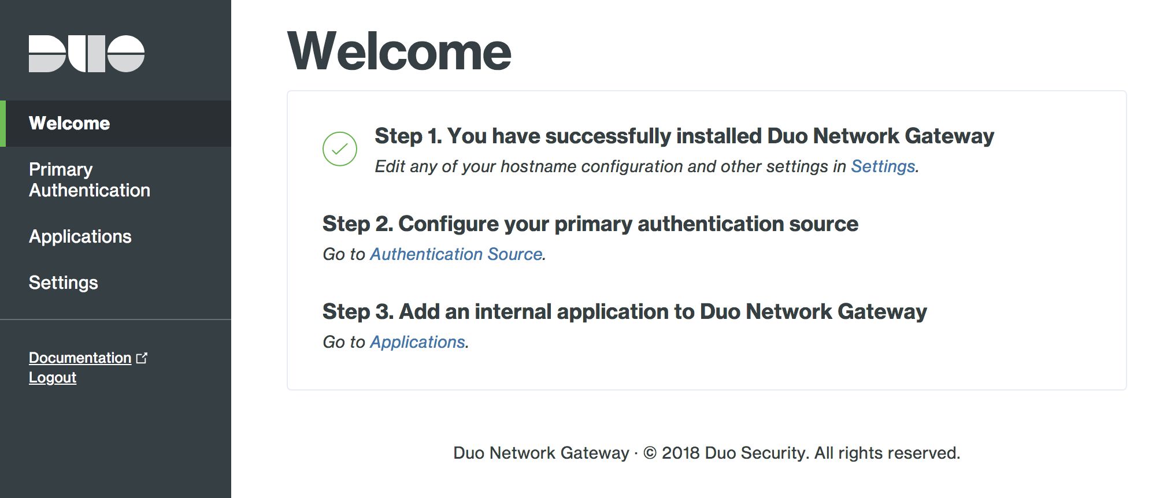Image resolution: width=1156 pixels, height=498 pixels.
Task: Open the Documentation link
Action: coord(80,358)
